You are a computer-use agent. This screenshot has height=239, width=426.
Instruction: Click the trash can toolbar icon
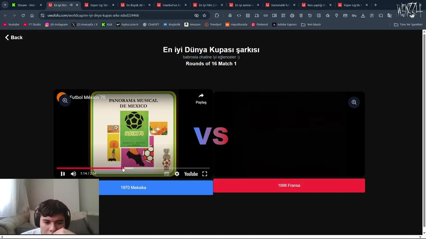pos(301,15)
